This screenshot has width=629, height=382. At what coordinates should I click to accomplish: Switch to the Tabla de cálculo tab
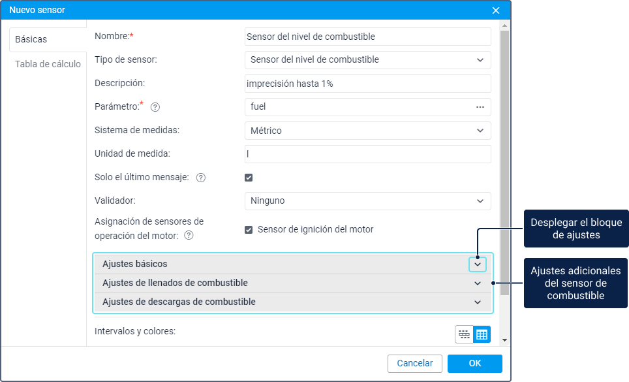(x=48, y=64)
